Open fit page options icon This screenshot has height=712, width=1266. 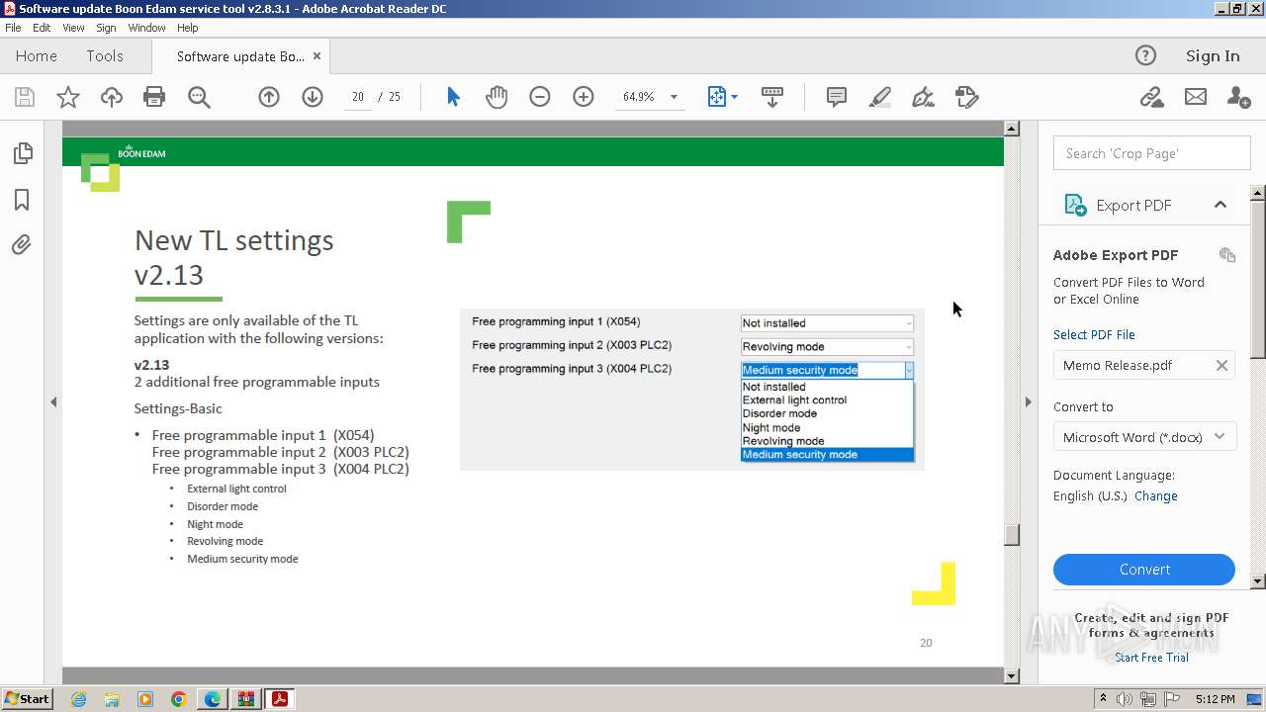(718, 97)
